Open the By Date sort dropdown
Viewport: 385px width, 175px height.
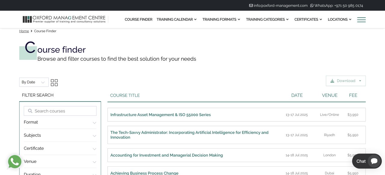point(34,82)
